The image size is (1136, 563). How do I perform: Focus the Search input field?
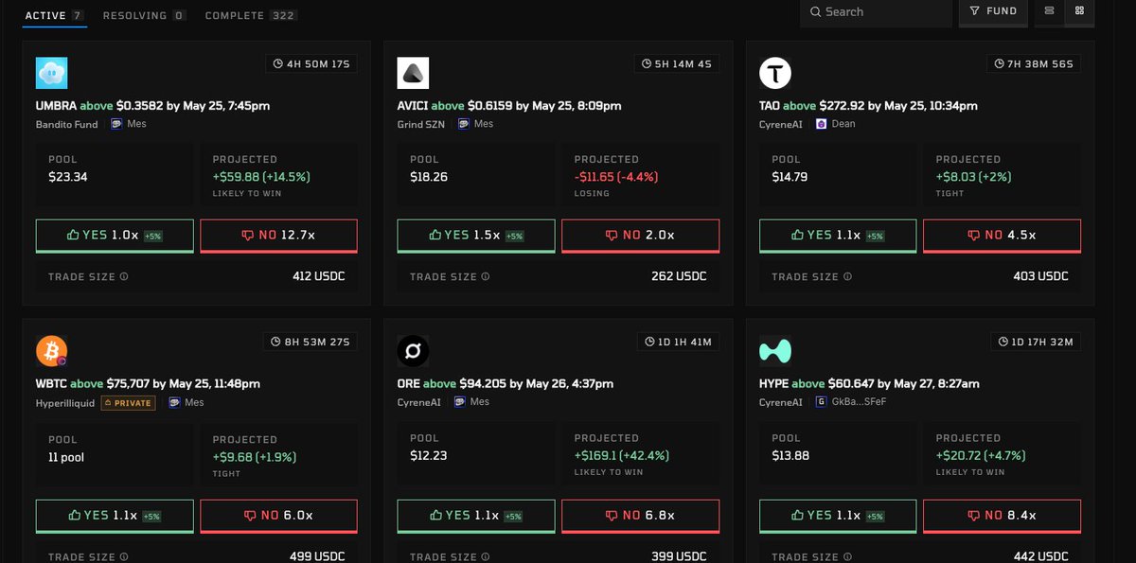876,11
